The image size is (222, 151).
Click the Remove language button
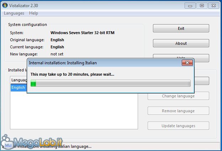[178, 111]
